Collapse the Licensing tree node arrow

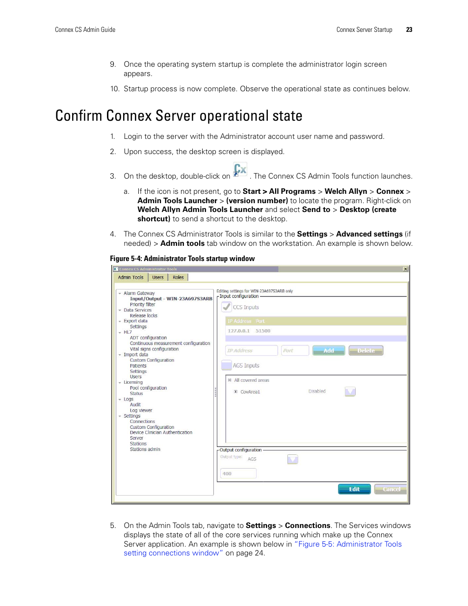[x=119, y=383]
